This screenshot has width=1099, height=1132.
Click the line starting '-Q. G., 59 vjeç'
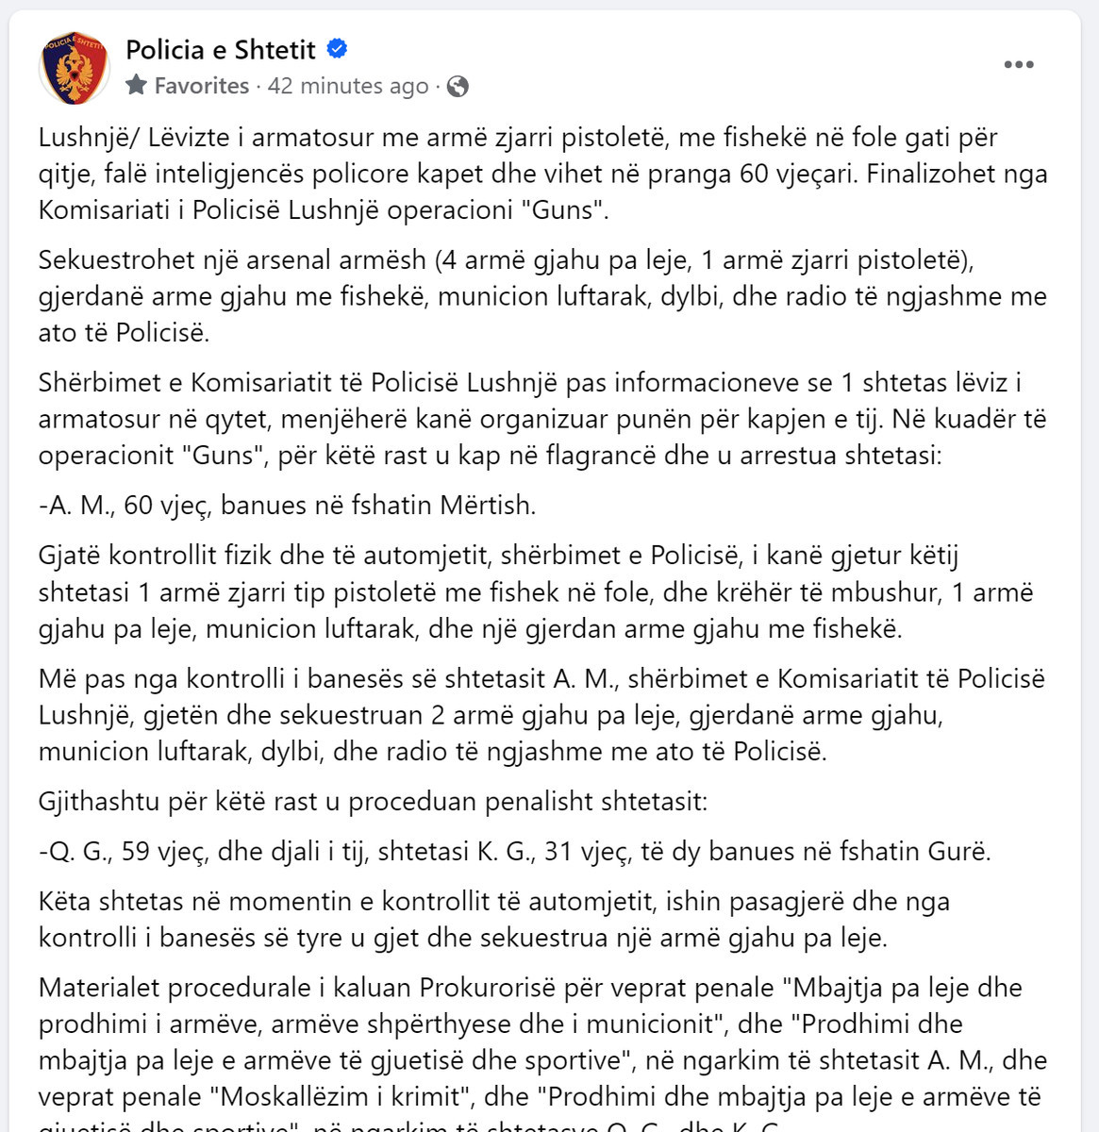pyautogui.click(x=515, y=851)
